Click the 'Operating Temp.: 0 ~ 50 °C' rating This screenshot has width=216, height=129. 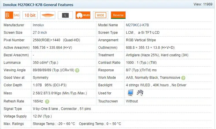click(x=100, y=124)
